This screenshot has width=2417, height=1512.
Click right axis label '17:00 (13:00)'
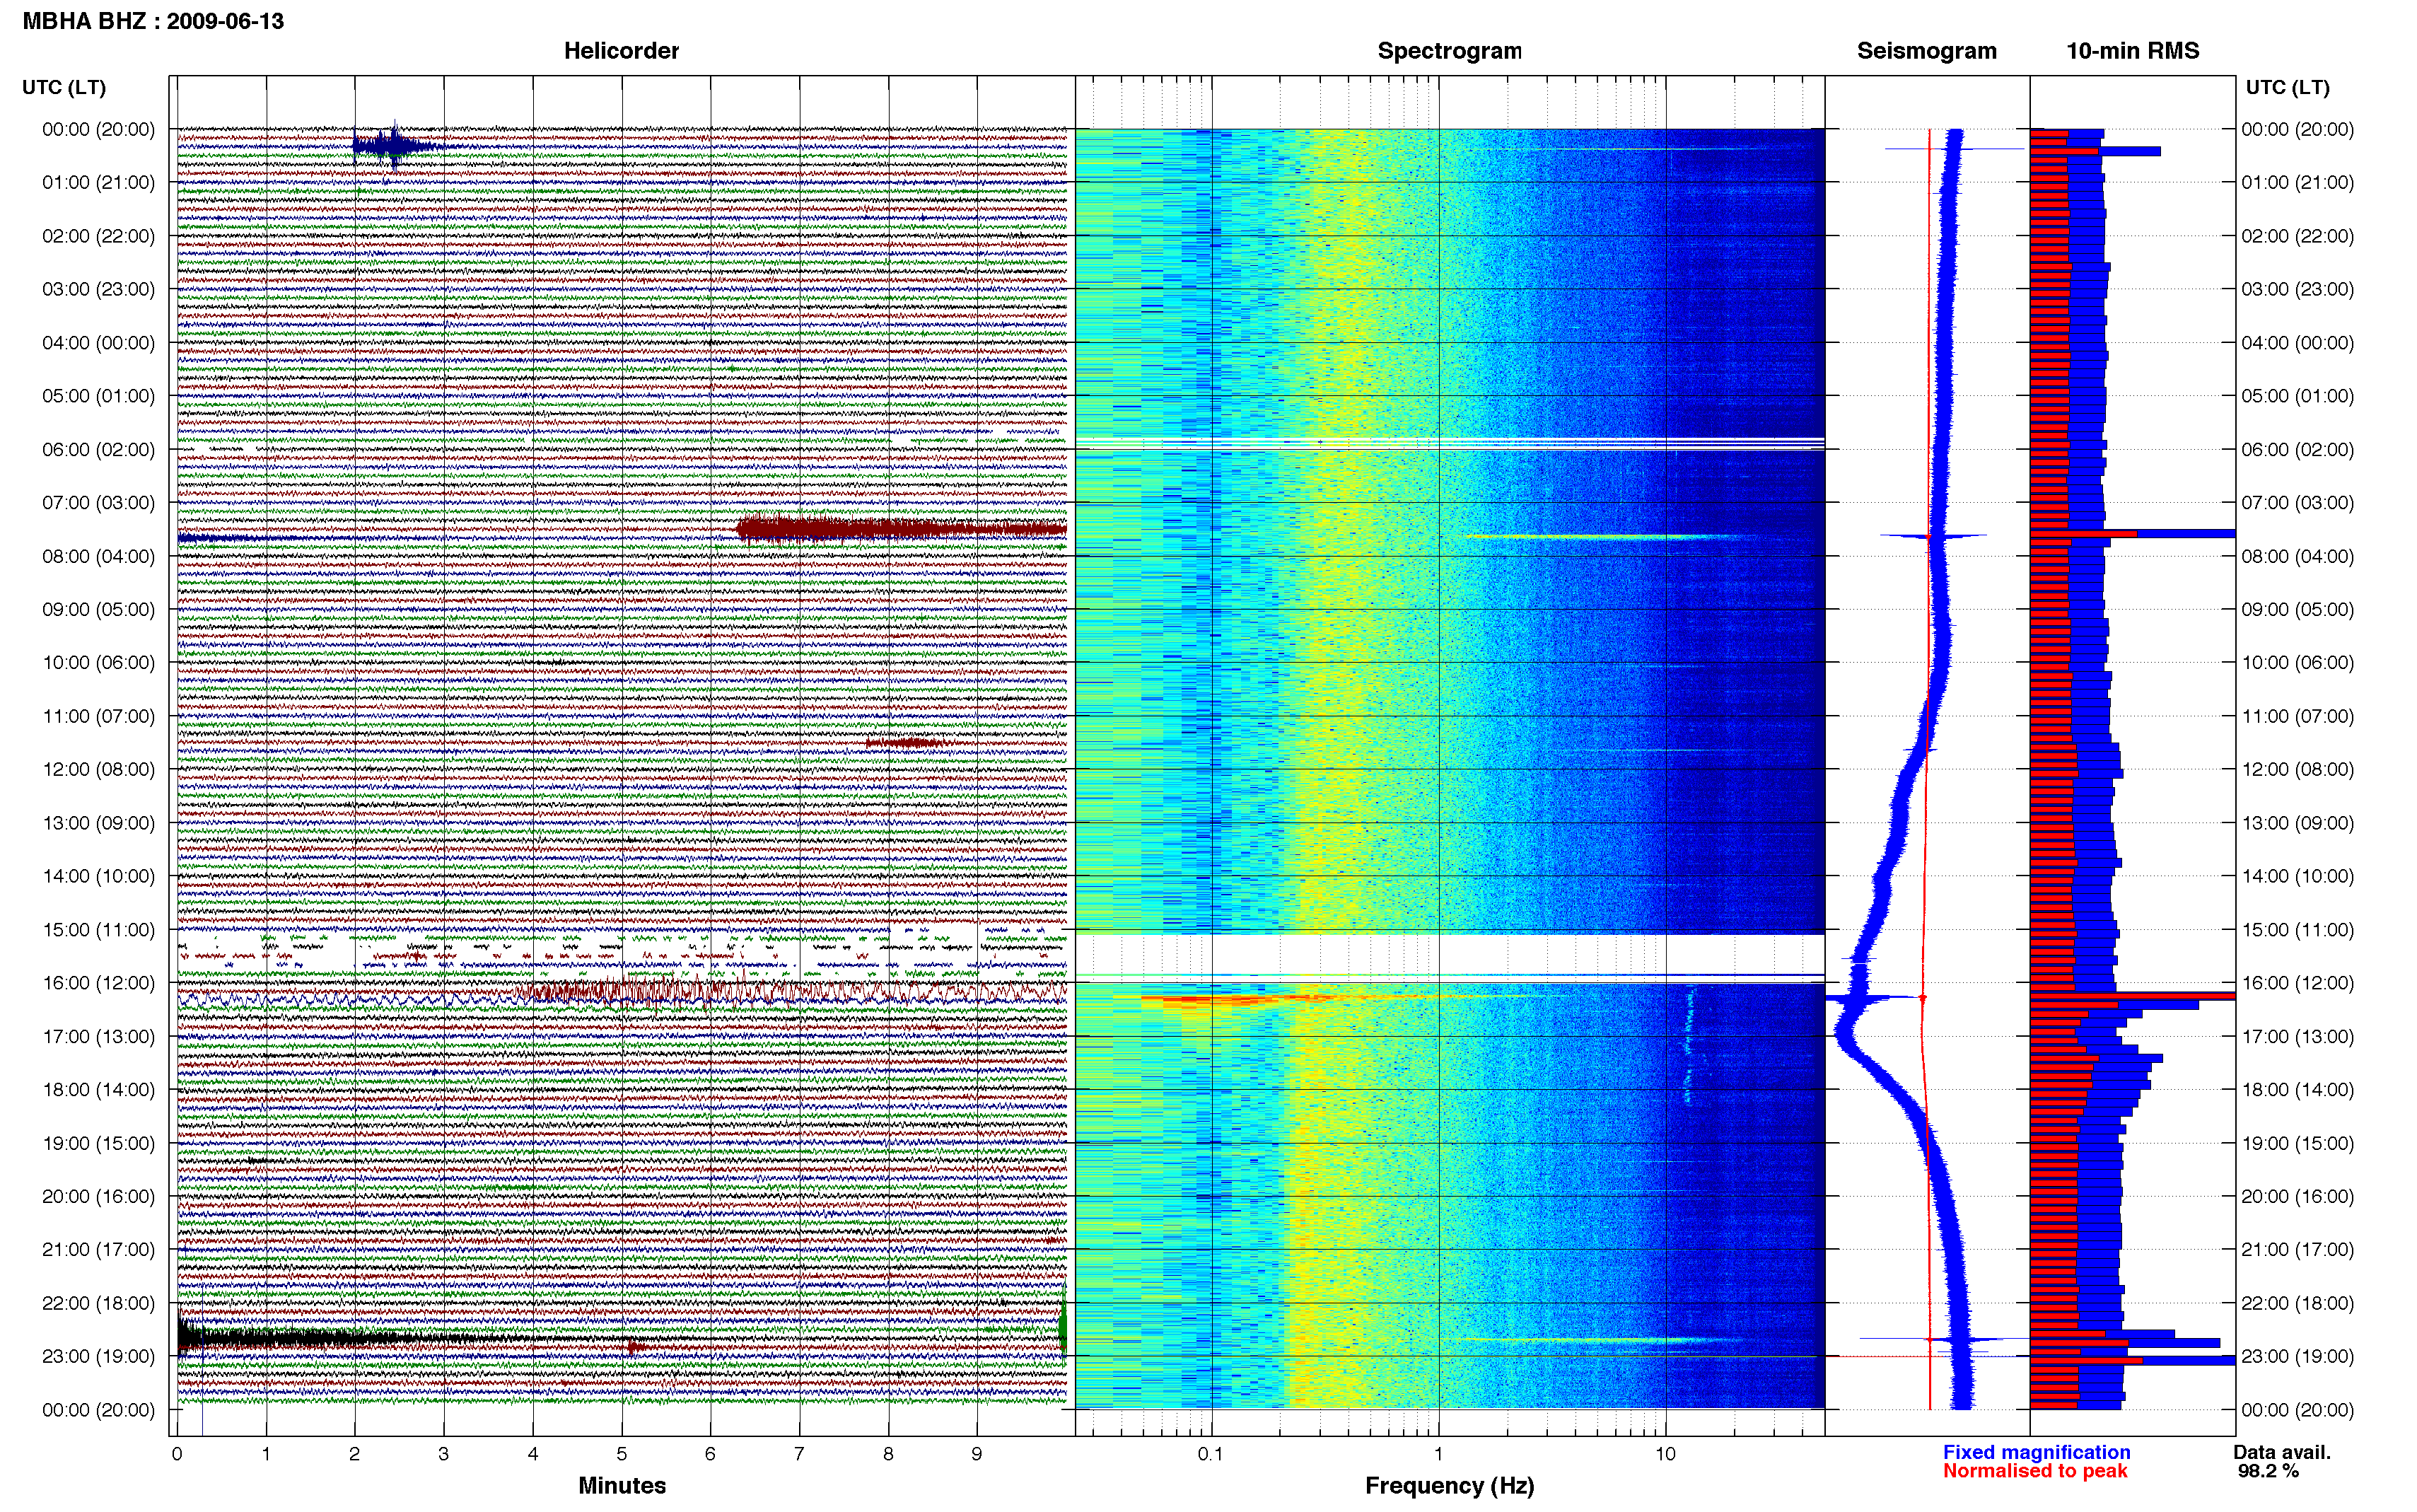coord(2297,1036)
